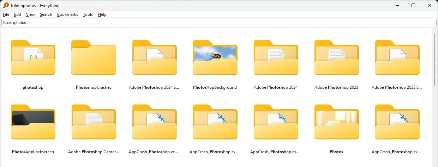Click the "Adobe Photoshop 2024 S..." label
Viewport: 438px width, 167px height.
pyautogui.click(x=154, y=87)
